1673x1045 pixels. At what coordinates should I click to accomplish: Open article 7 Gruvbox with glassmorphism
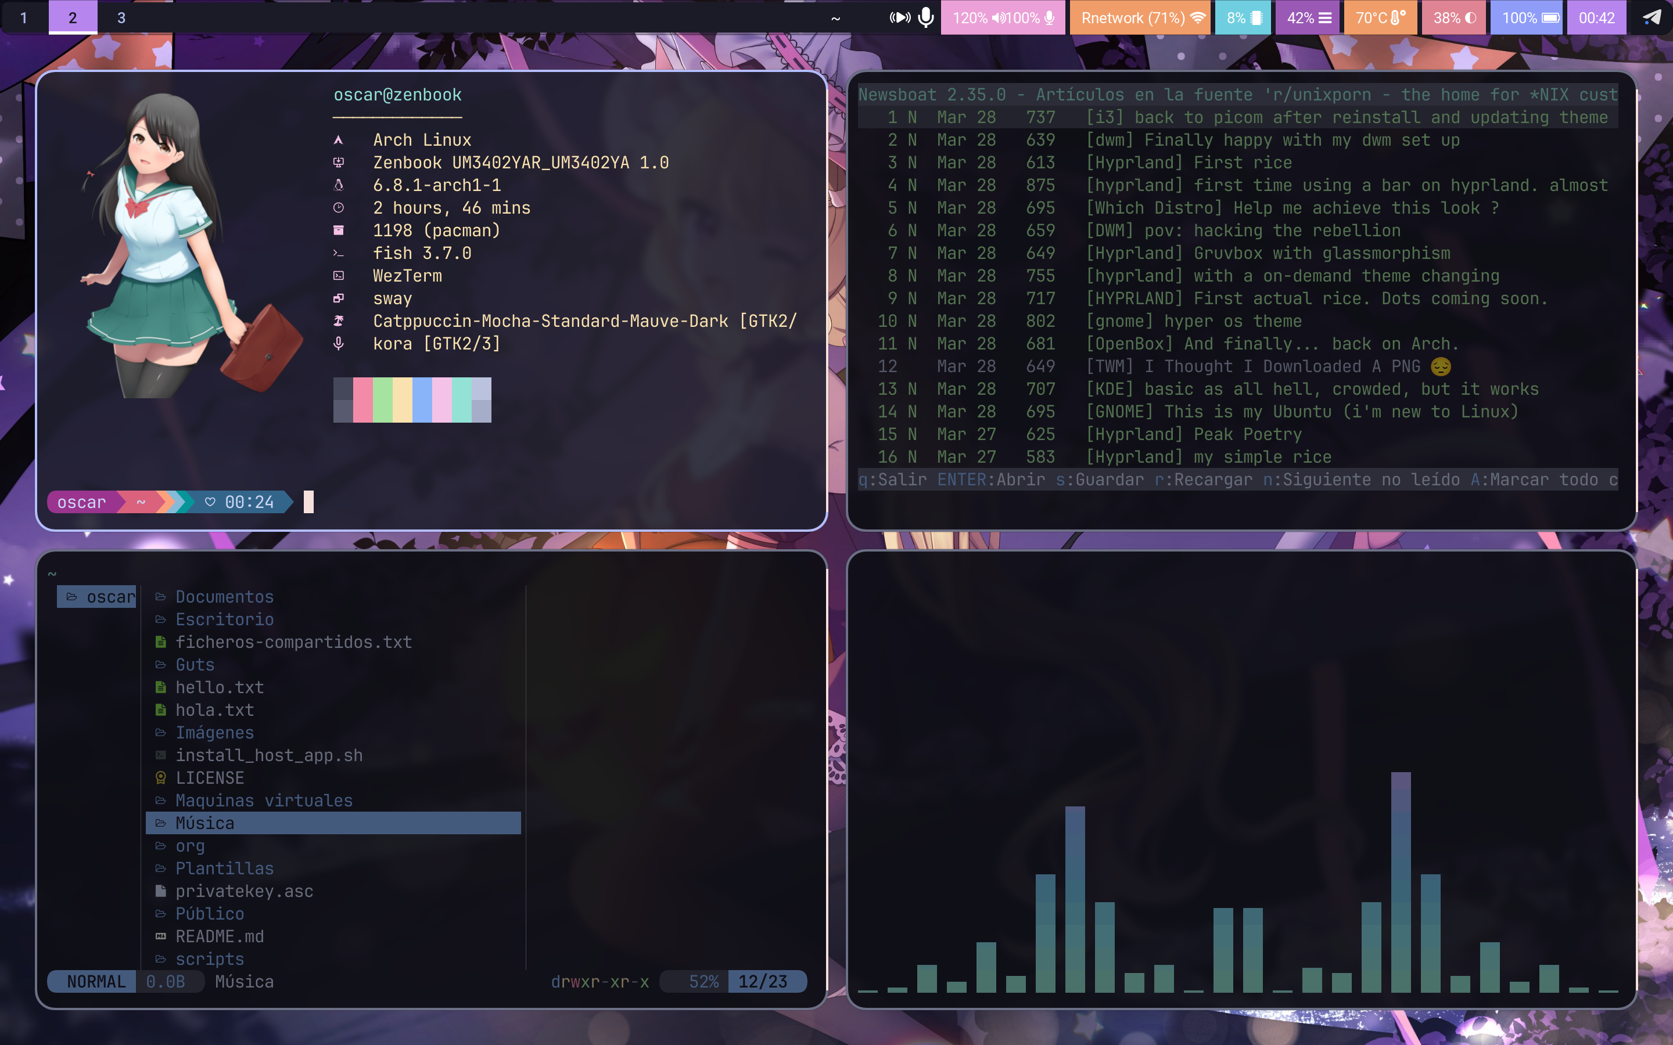pyautogui.click(x=1237, y=253)
